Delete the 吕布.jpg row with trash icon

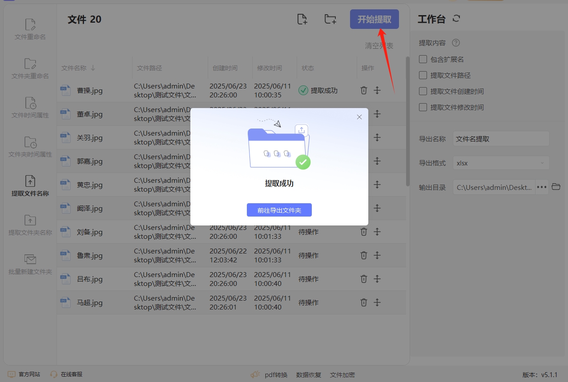[x=364, y=279]
